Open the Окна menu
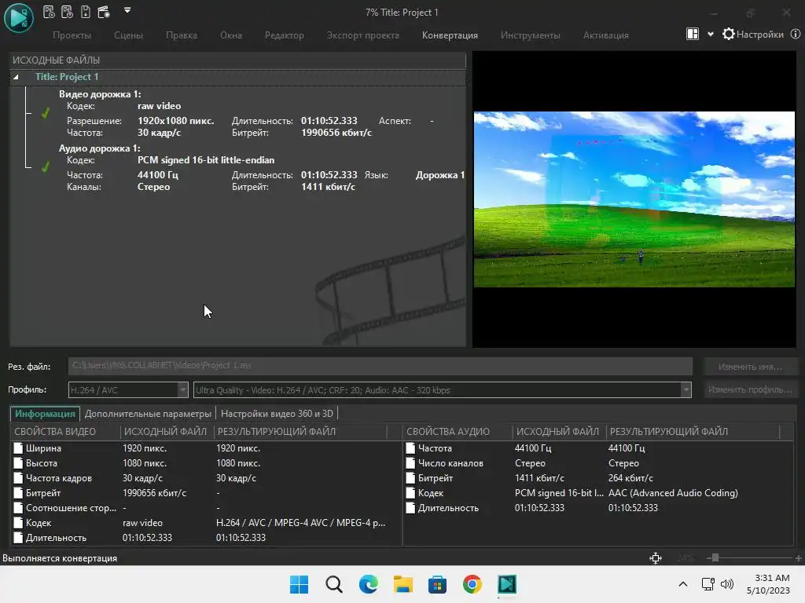The width and height of the screenshot is (805, 603). [x=231, y=35]
